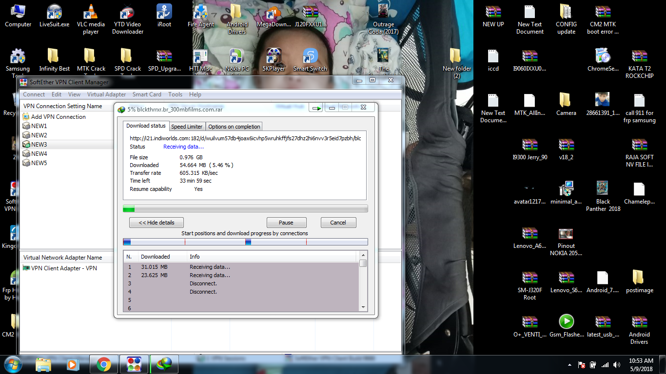Select the NEW1 VPN connection
This screenshot has width=666, height=374.
35,126
